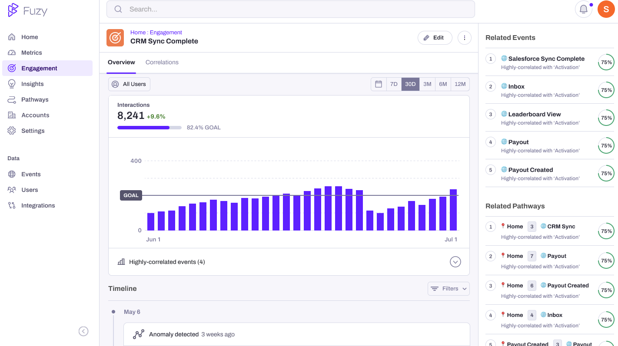Go to Pathways in the sidebar
This screenshot has width=618, height=346.
(x=47, y=99)
